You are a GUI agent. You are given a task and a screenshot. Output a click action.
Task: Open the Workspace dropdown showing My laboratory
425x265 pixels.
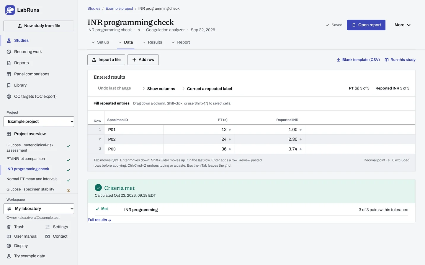click(39, 209)
